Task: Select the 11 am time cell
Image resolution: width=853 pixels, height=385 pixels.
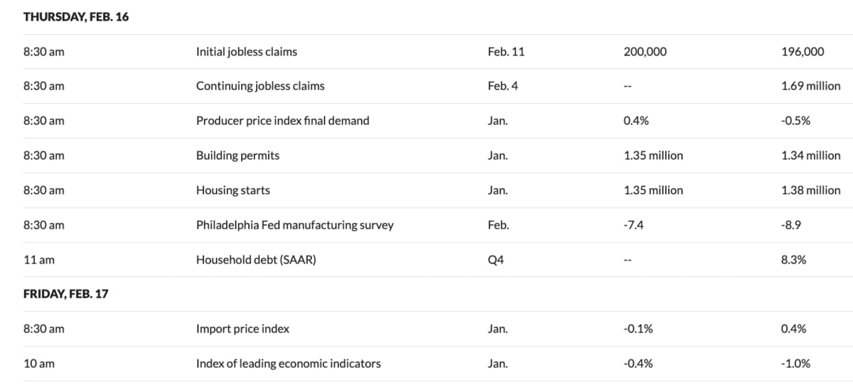Action: (39, 260)
